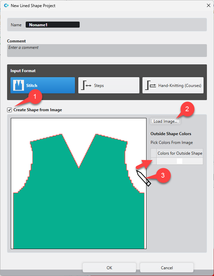Click the Colors for Outside Shape header
This screenshot has width=214, height=276.
point(180,153)
